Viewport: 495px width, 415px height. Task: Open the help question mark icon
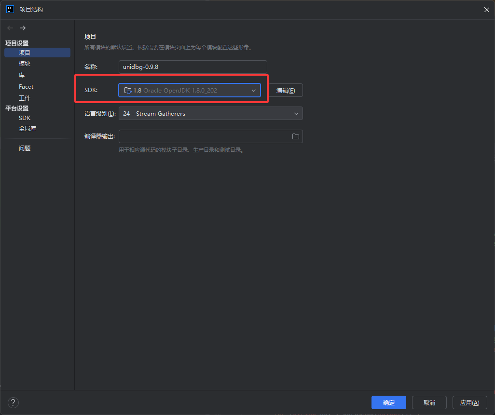click(x=13, y=402)
